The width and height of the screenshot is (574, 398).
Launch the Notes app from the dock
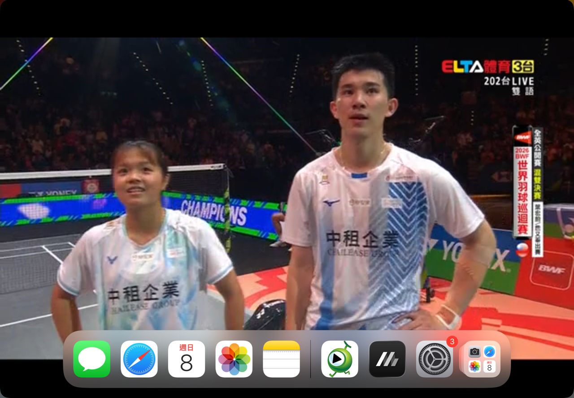tap(281, 359)
